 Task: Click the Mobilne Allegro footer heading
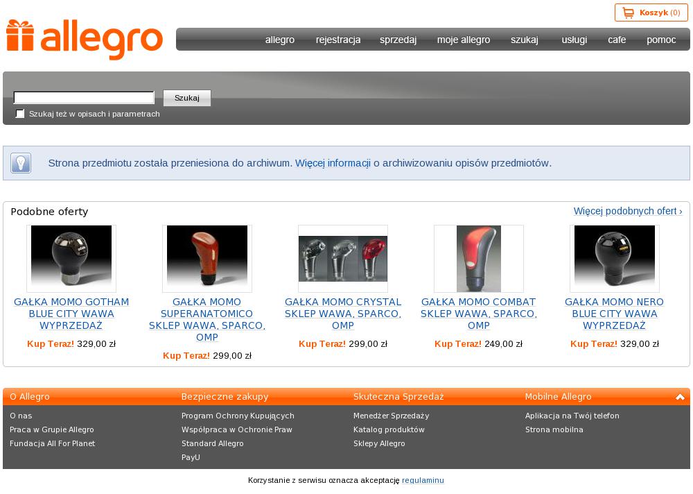coord(558,397)
